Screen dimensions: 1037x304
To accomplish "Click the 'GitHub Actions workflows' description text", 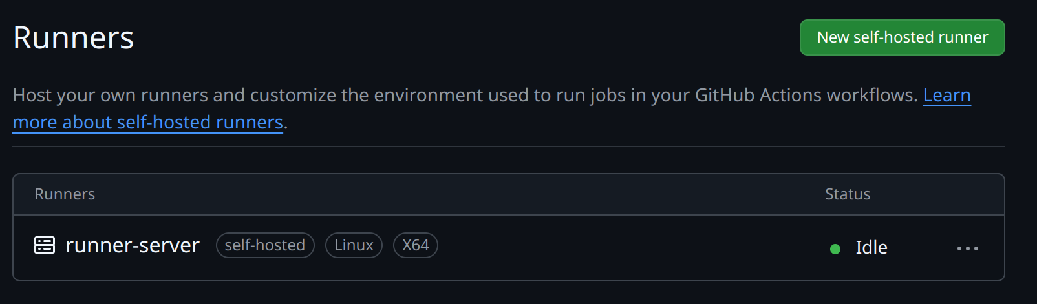I will click(x=806, y=95).
